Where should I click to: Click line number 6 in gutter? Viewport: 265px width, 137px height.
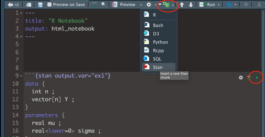pos(17,52)
